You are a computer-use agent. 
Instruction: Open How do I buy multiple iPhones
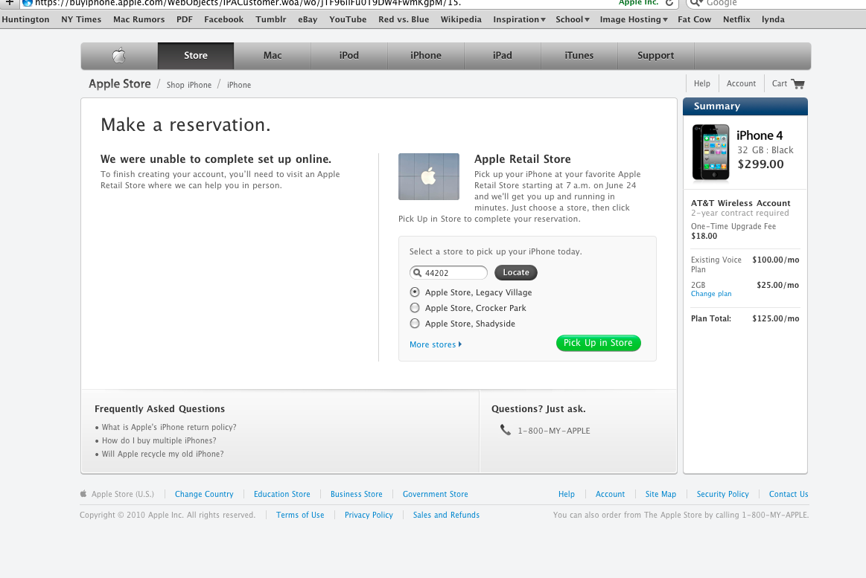pyautogui.click(x=159, y=440)
